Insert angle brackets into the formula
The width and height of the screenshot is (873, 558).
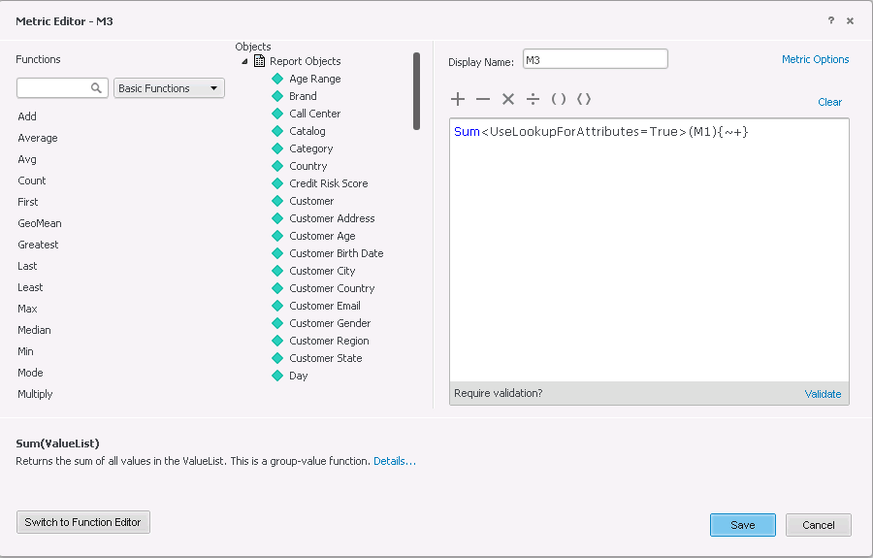click(584, 99)
